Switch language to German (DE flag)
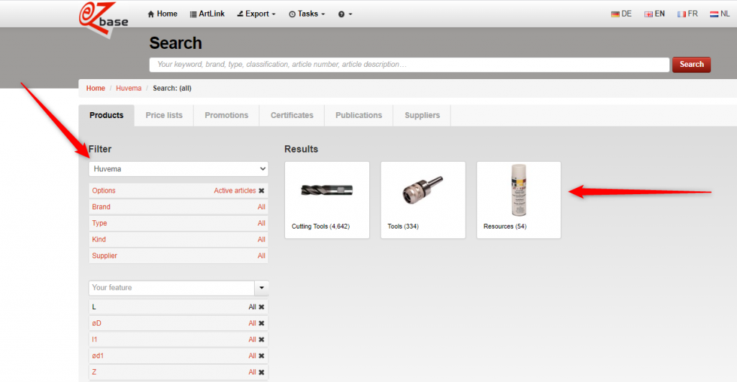This screenshot has width=737, height=382. (x=621, y=14)
